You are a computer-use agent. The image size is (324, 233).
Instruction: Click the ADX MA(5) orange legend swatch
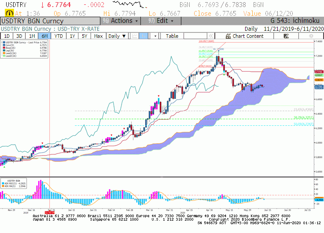coord(3,186)
